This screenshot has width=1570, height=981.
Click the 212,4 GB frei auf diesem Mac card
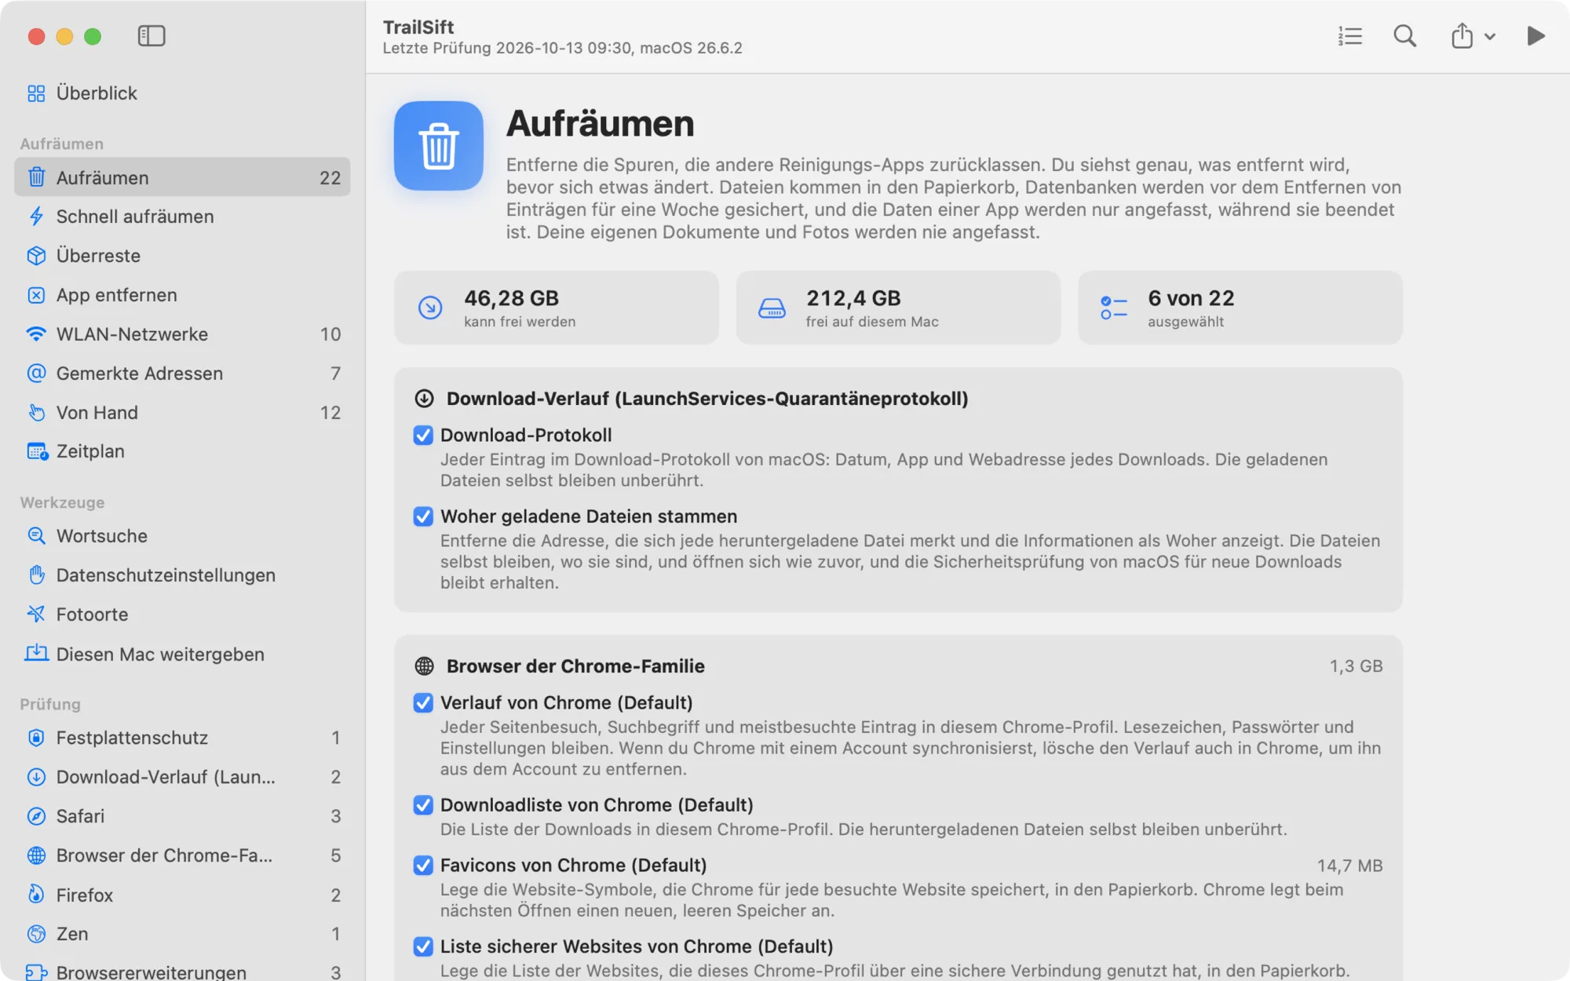pyautogui.click(x=898, y=308)
